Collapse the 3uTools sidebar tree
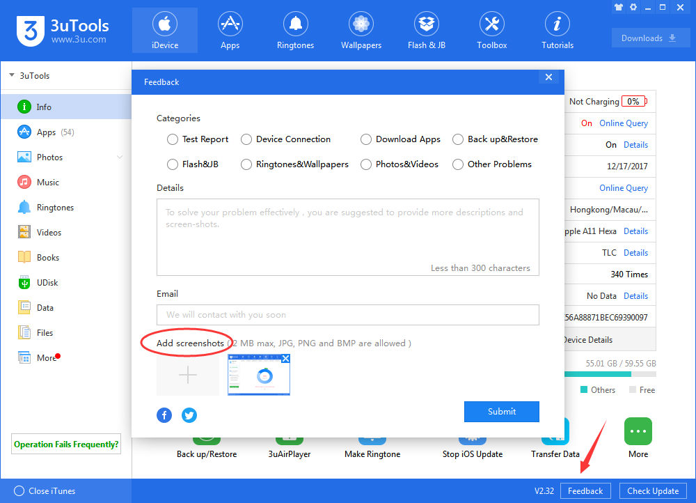 coord(12,75)
